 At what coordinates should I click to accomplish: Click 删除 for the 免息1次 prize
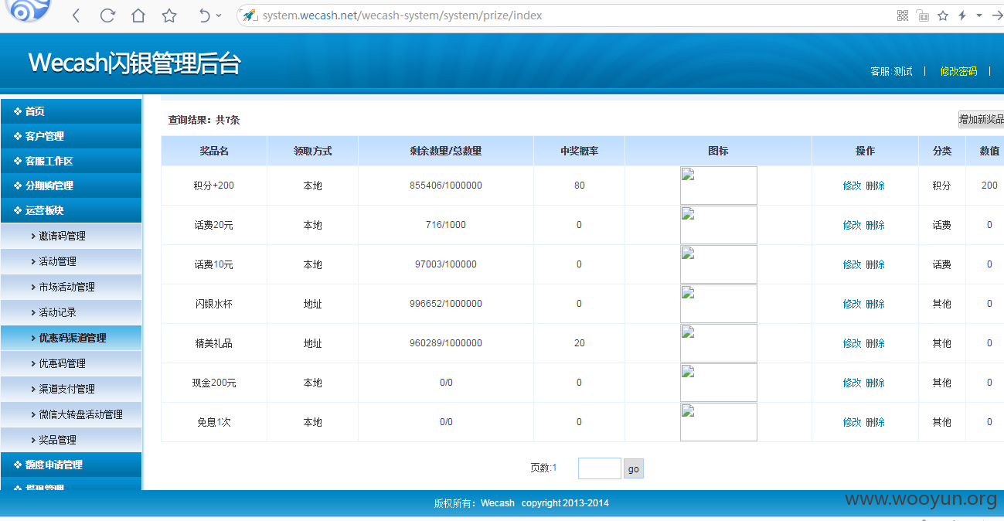(875, 422)
